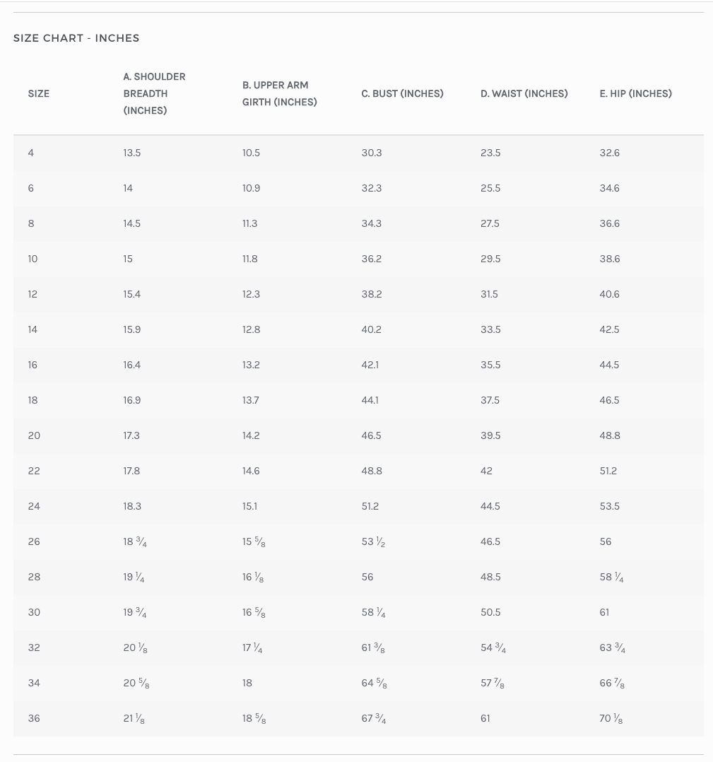Click shoulder breadth 18 ¾ for size 26
The image size is (713, 762).
tap(135, 542)
